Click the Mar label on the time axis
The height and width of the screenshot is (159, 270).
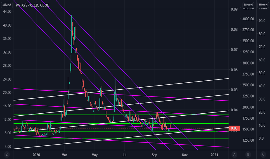64,155
